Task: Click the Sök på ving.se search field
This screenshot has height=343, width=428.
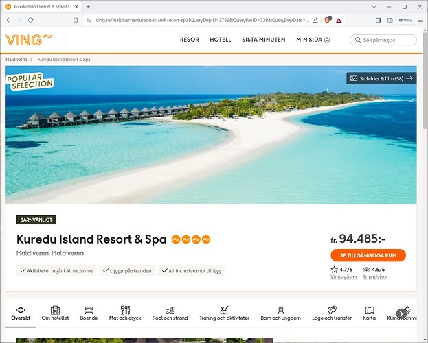Action: click(387, 40)
